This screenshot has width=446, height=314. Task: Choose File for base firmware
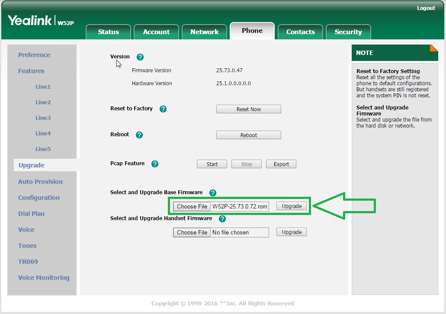(192, 206)
